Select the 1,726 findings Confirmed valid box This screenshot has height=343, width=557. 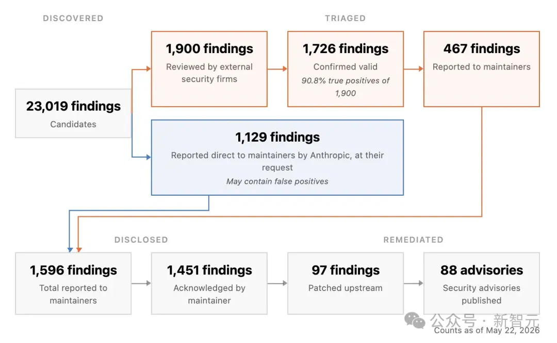(x=345, y=69)
